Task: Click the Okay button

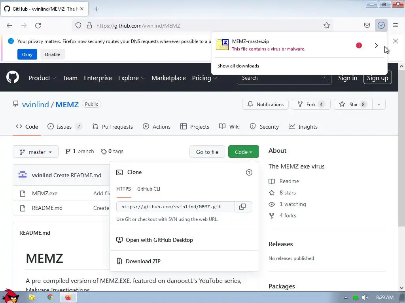Action: click(x=27, y=54)
